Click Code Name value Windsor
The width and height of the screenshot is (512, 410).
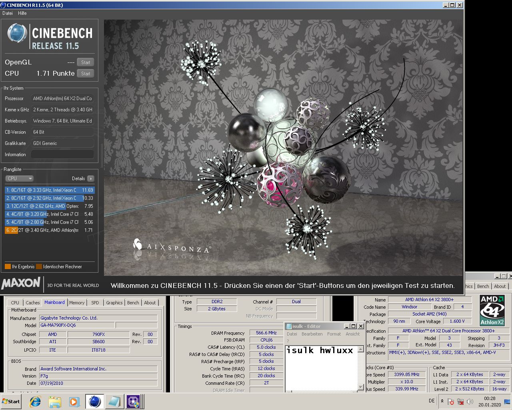pyautogui.click(x=409, y=307)
